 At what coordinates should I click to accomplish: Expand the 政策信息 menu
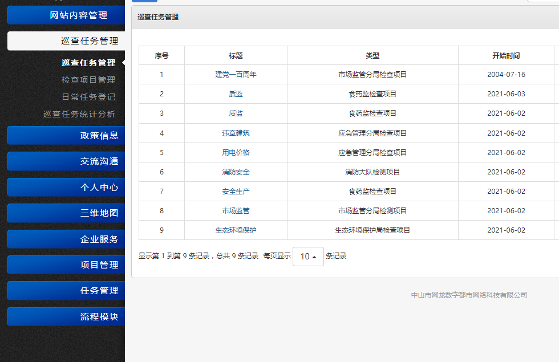[66, 136]
